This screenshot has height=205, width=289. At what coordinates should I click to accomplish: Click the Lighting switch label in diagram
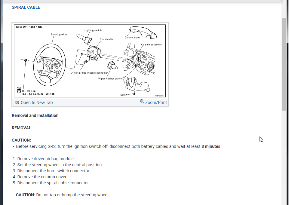(93, 30)
